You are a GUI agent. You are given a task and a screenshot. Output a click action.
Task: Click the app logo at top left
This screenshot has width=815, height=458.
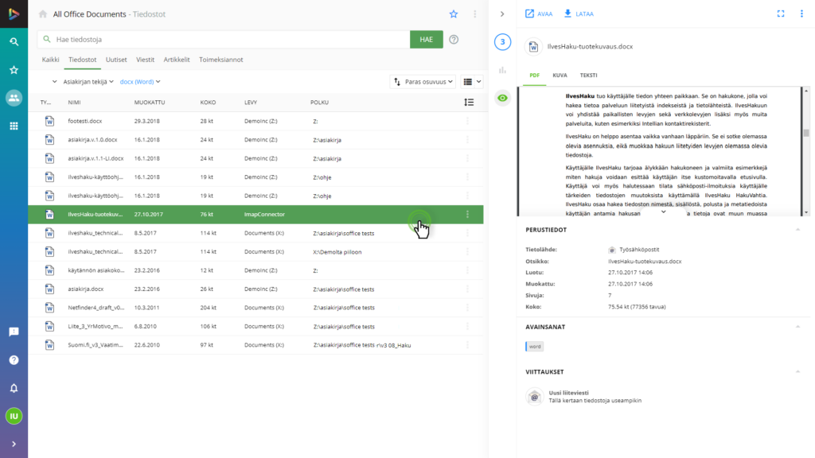(x=14, y=14)
